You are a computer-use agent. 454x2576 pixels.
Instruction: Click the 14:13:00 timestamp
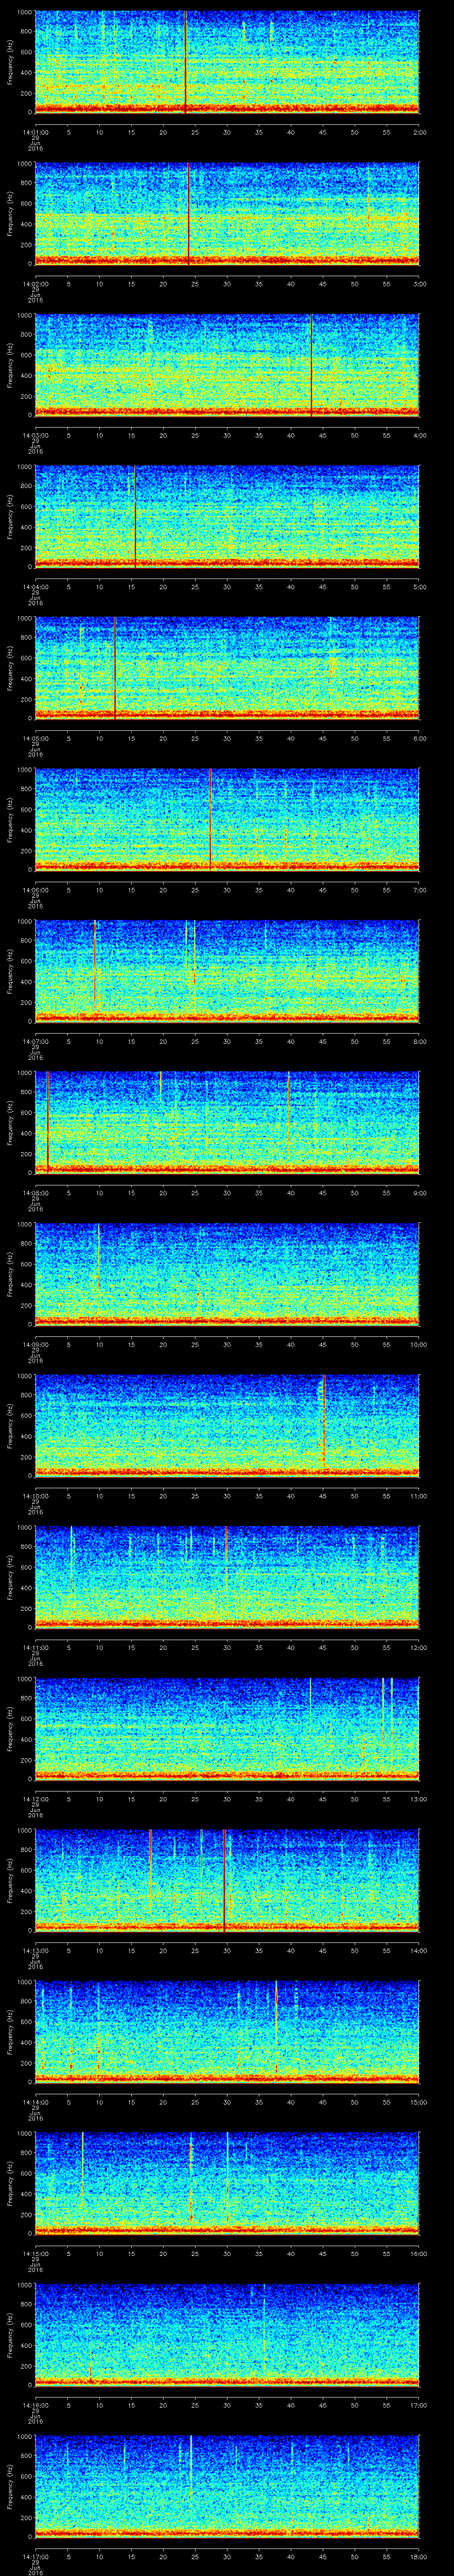tap(35, 1950)
